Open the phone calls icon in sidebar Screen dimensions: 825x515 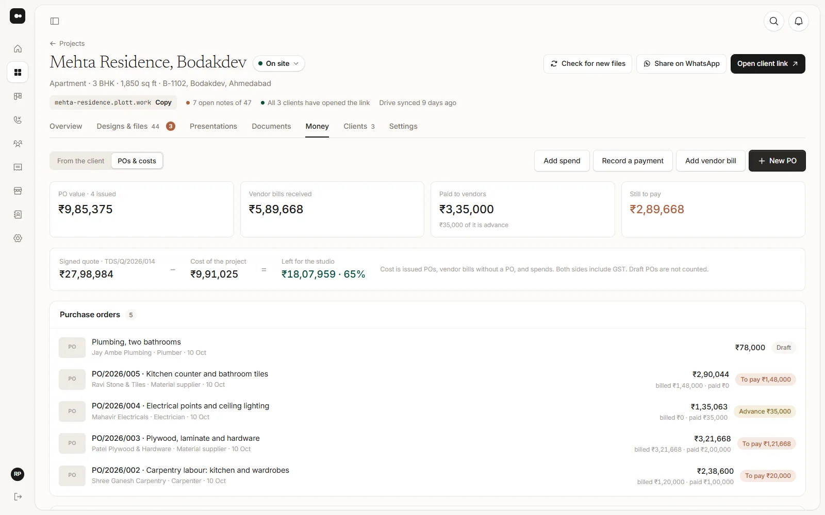[18, 120]
